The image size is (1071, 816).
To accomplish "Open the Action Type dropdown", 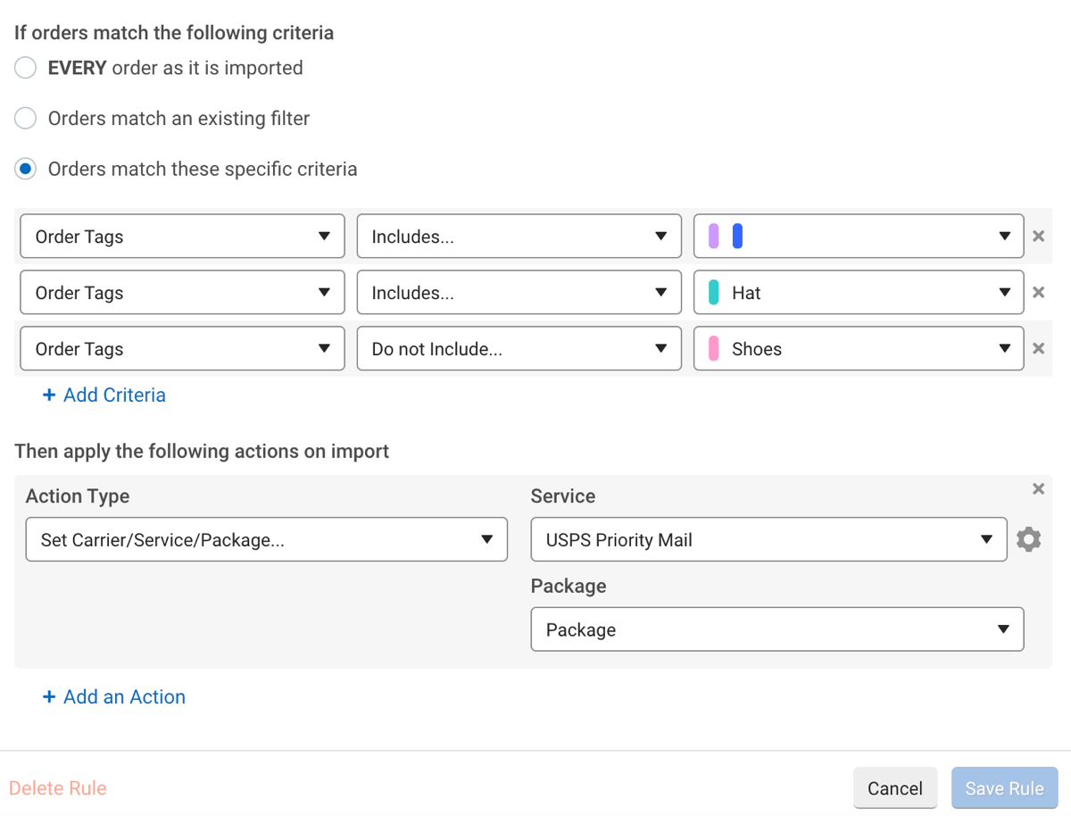I will pos(266,539).
